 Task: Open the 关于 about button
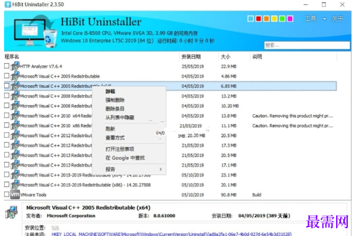click(337, 19)
